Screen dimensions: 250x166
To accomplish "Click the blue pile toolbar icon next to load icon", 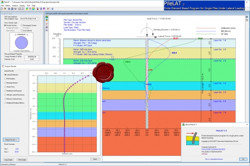I will 41,9.
